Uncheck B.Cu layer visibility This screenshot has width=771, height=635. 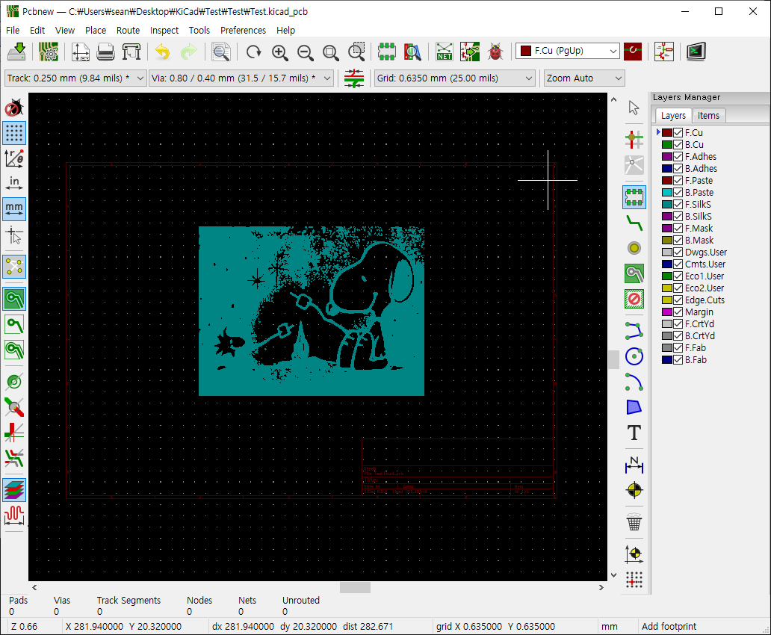[678, 145]
